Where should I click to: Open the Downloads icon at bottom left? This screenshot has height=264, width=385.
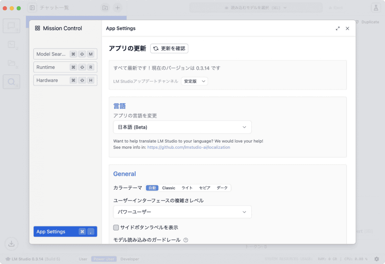pos(11,244)
